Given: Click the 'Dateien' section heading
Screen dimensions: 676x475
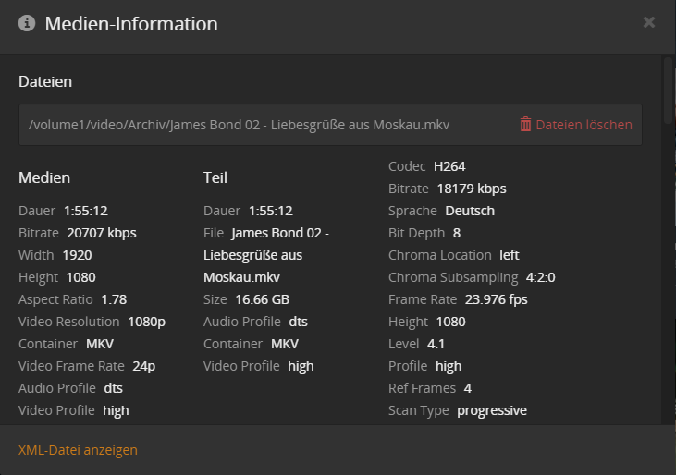Looking at the screenshot, I should point(45,81).
